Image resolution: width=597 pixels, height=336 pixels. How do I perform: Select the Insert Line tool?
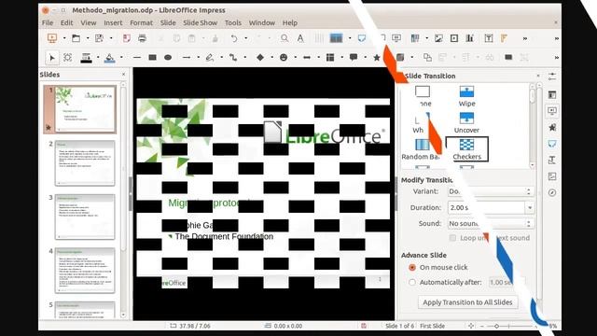tap(137, 58)
